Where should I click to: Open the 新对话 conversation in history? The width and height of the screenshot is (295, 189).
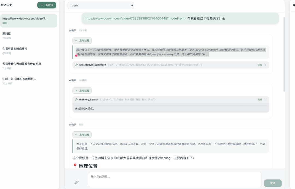7,34
